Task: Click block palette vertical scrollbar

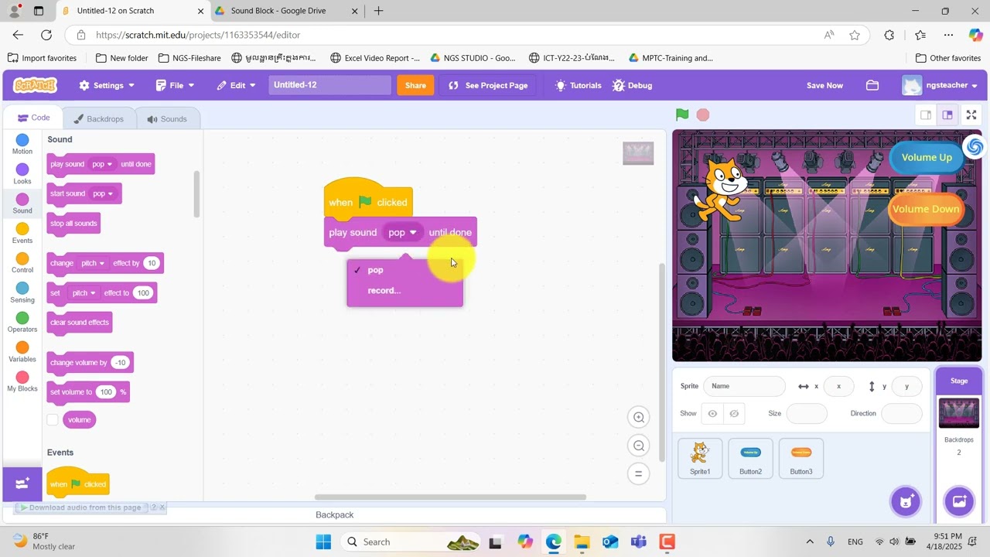Action: pyautogui.click(x=196, y=193)
